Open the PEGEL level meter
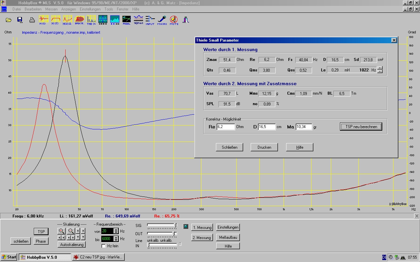The image size is (420, 262). 126,20
